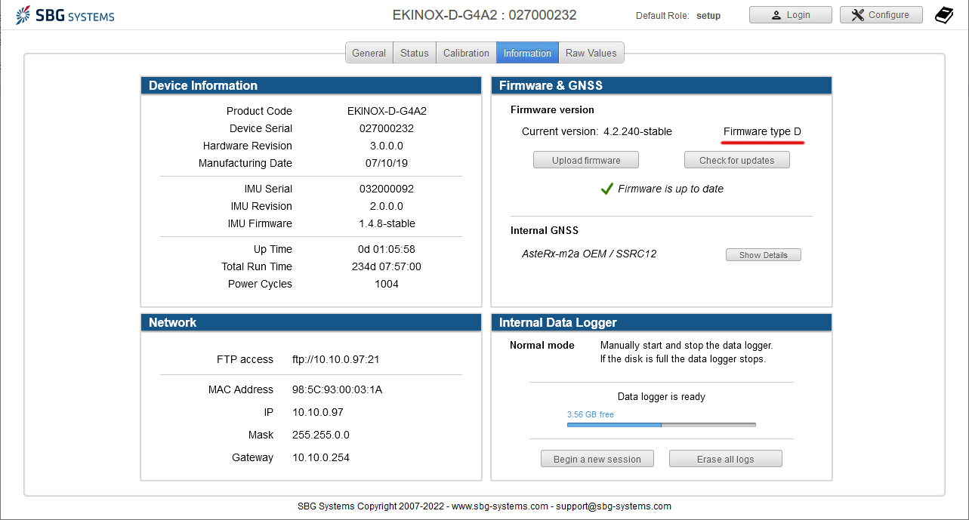Open the documentation book icon

(x=944, y=15)
